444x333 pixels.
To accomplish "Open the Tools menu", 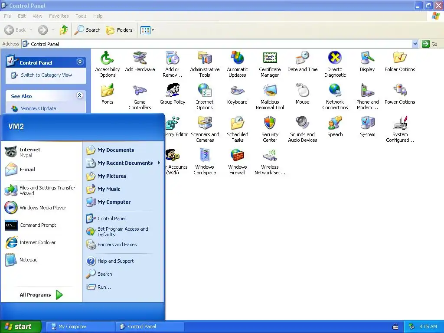I will [x=81, y=16].
